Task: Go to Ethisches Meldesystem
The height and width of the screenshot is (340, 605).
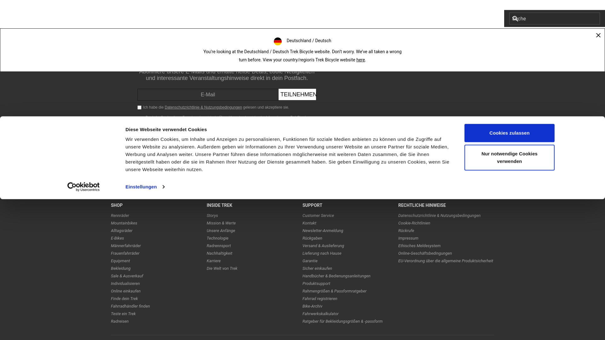Action: point(419,246)
